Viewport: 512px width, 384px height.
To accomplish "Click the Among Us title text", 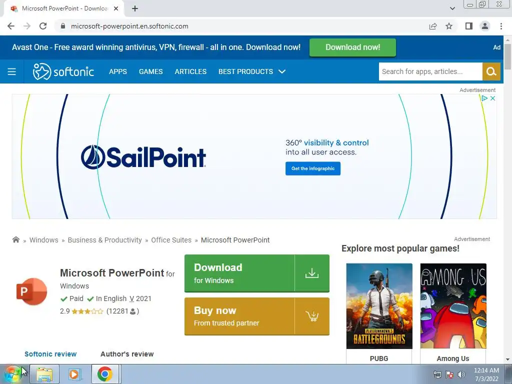I will point(453,358).
